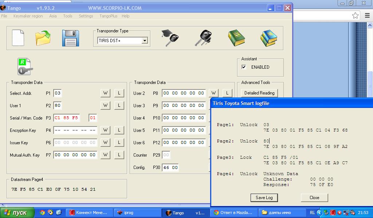Click the P10 User 4 field
This screenshot has width=373, height=218.
click(184, 118)
